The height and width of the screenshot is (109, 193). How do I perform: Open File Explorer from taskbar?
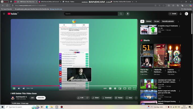pos(52,107)
